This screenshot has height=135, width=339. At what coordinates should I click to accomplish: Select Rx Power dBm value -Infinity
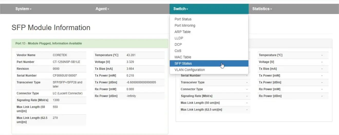(131, 96)
